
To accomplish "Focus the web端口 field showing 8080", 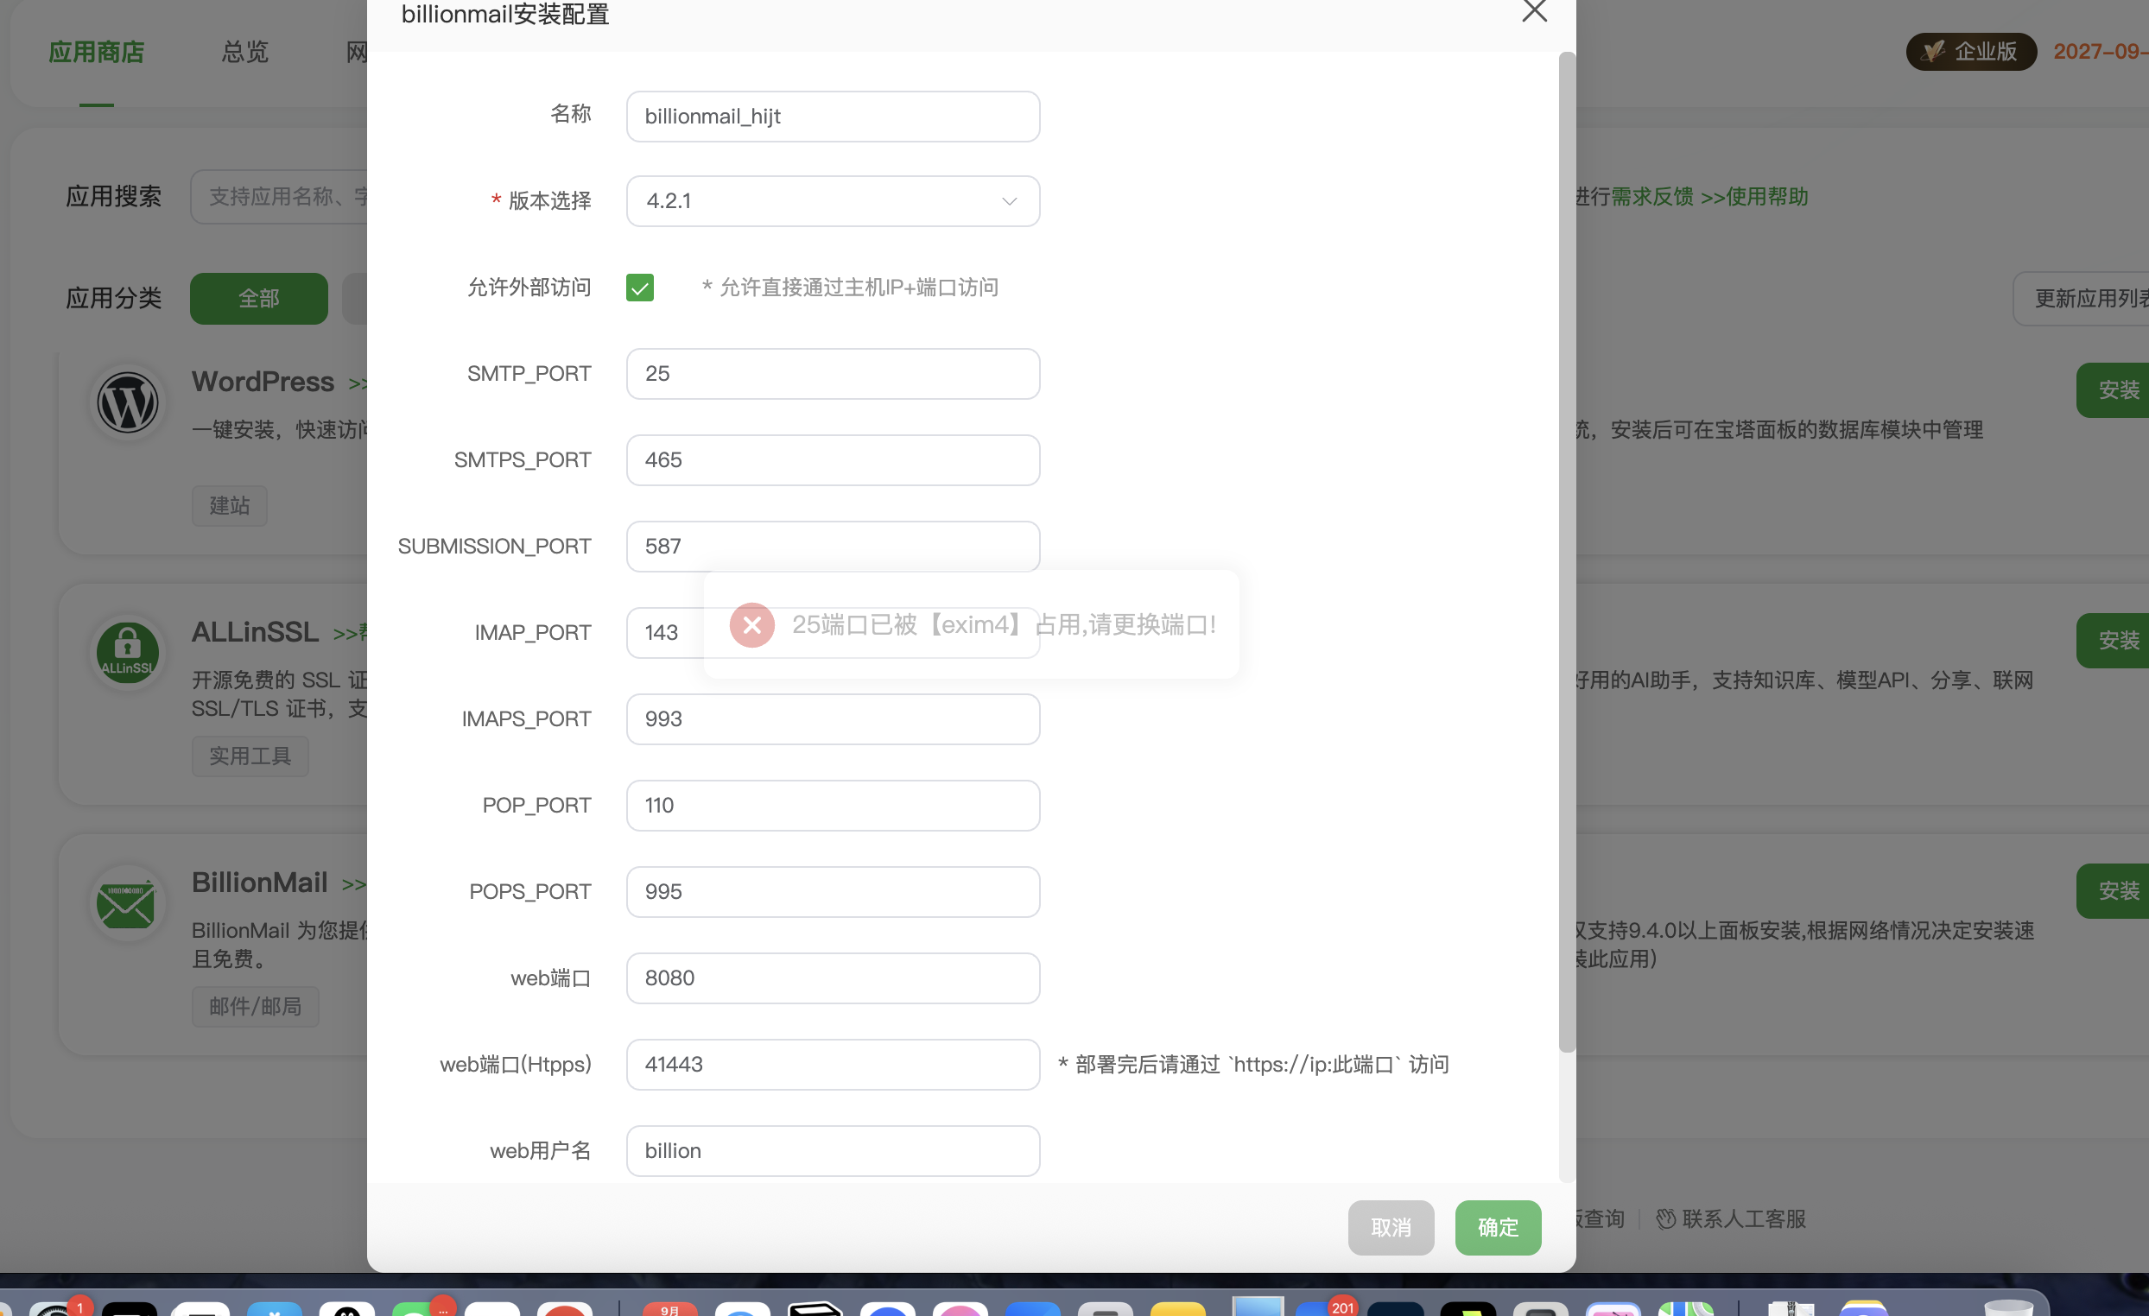I will (833, 978).
